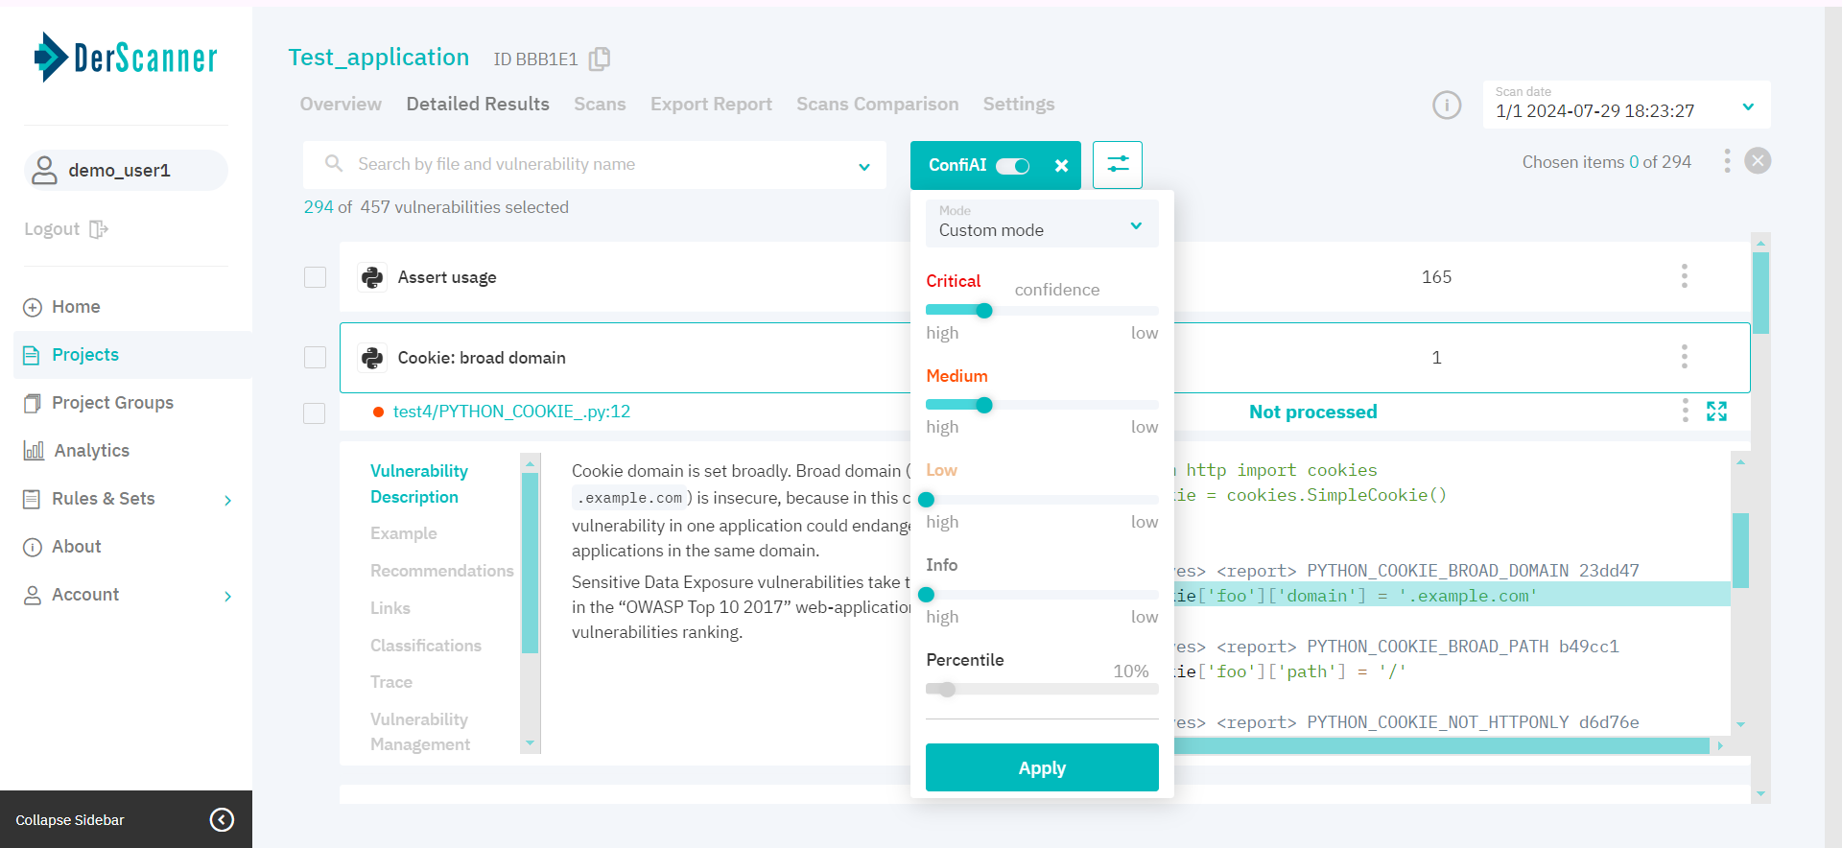Toggle the ConfiAI switch
1842x848 pixels.
click(x=1012, y=166)
